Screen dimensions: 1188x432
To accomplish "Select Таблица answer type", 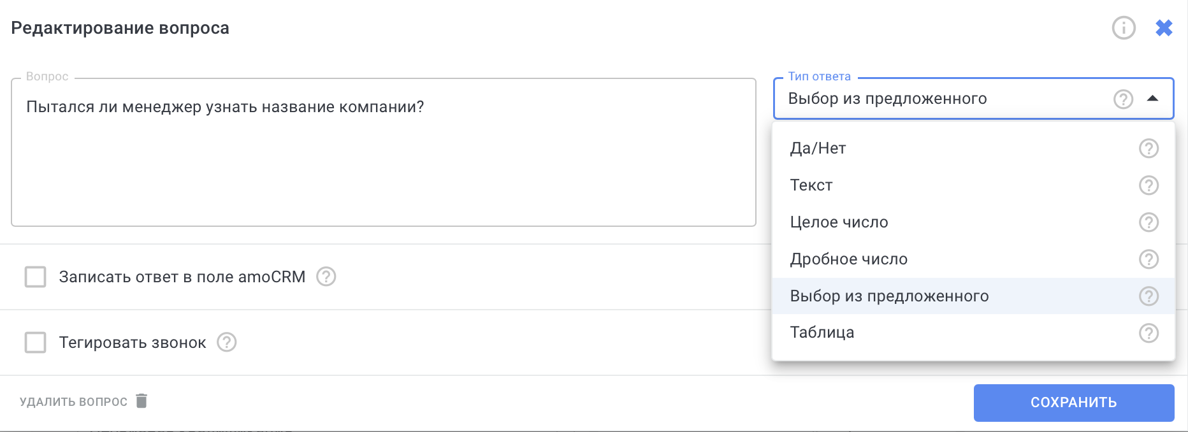I will [x=822, y=333].
